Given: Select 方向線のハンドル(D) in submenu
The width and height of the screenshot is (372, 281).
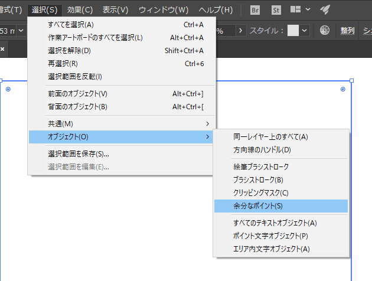Looking at the screenshot, I should pos(281,150).
